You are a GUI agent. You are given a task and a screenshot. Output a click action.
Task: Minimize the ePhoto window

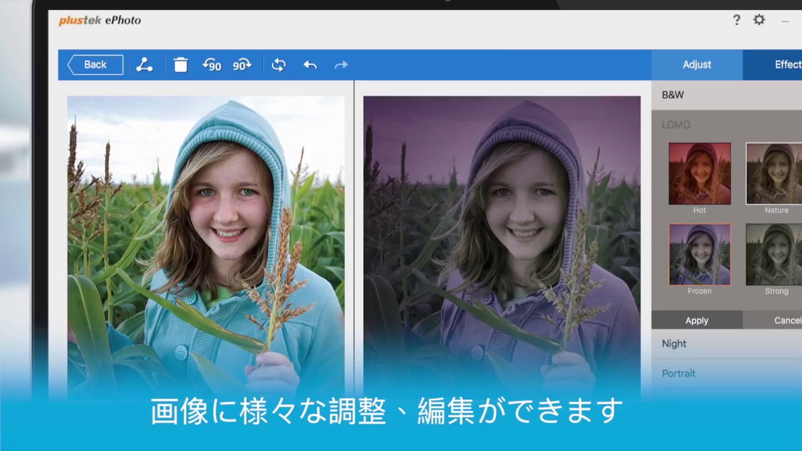[785, 21]
